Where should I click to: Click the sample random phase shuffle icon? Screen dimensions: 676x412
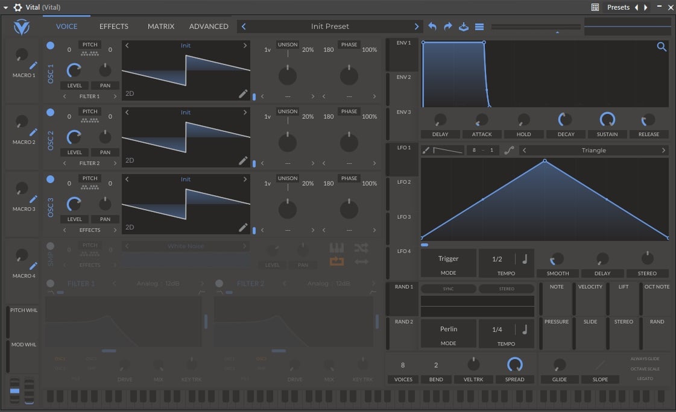[361, 248]
